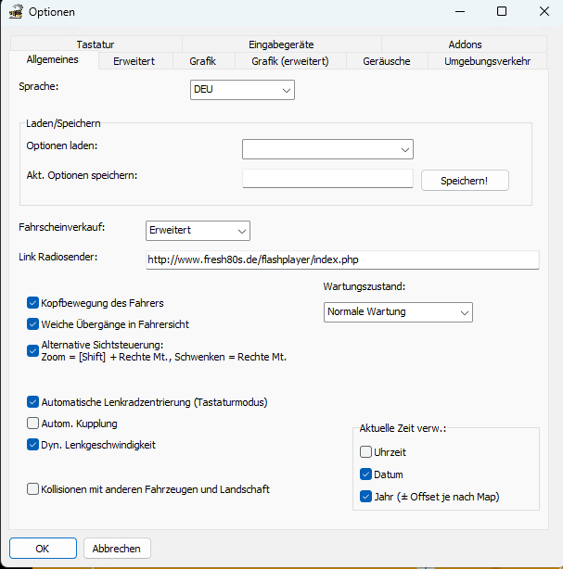Click into the Link Radiosender URL field
This screenshot has height=569, width=563.
click(x=340, y=260)
